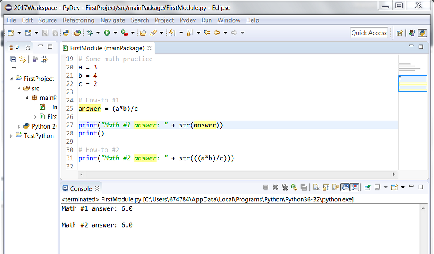Collapse the FirstProject tree node
The height and width of the screenshot is (254, 434).
[11, 79]
